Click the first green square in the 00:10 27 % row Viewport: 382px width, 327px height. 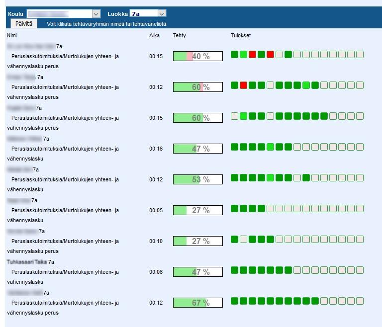(234, 240)
